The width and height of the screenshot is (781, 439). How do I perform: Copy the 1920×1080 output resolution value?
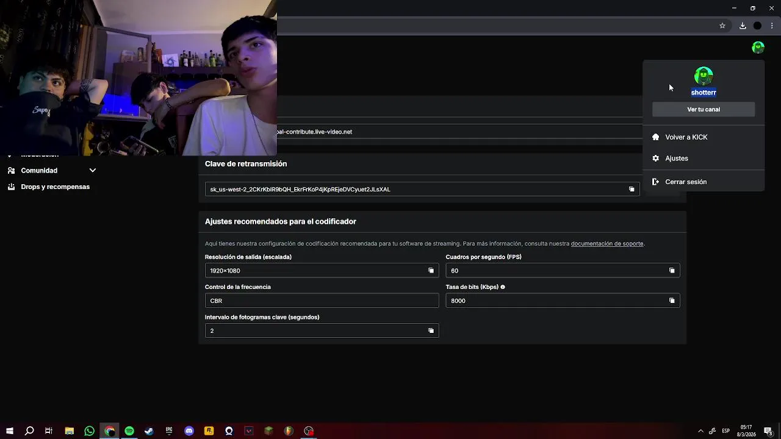pyautogui.click(x=431, y=271)
